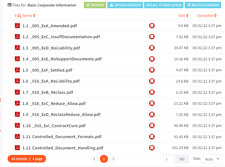225x167 pixels.
Task: Click the PDF icon for 1.1 _005_ExA_Amended.pdf
Action: 17,26
